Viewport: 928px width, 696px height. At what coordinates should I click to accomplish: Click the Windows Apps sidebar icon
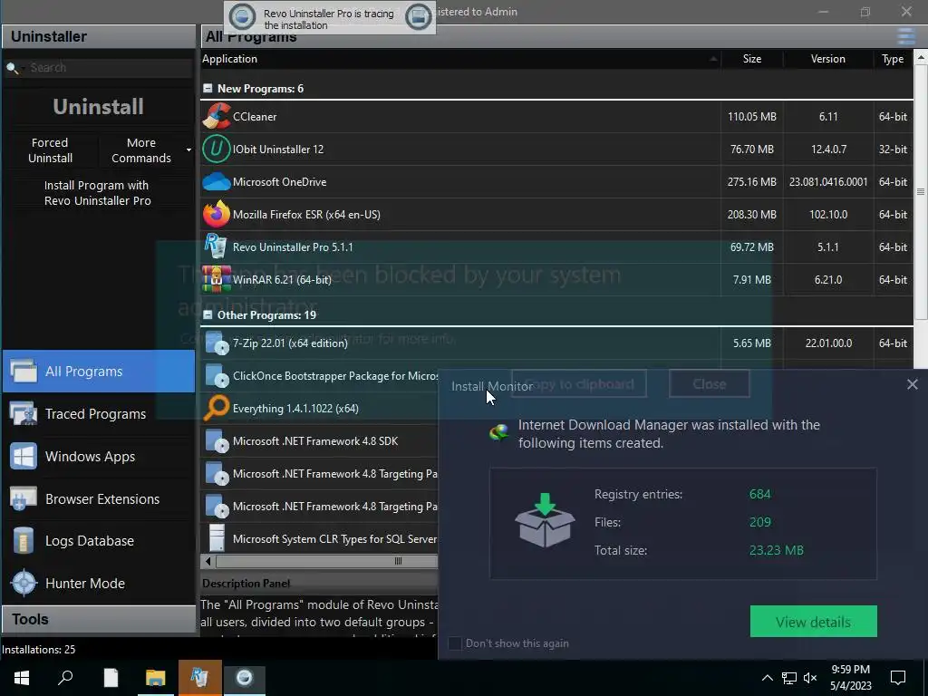tap(24, 457)
